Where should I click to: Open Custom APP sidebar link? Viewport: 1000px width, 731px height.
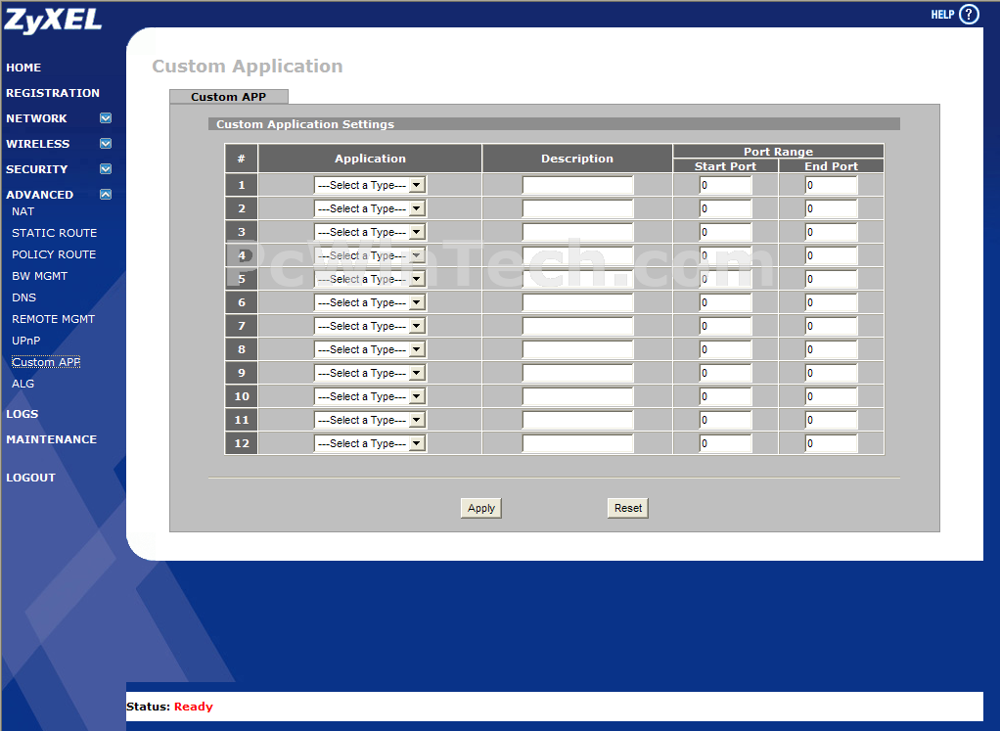46,362
